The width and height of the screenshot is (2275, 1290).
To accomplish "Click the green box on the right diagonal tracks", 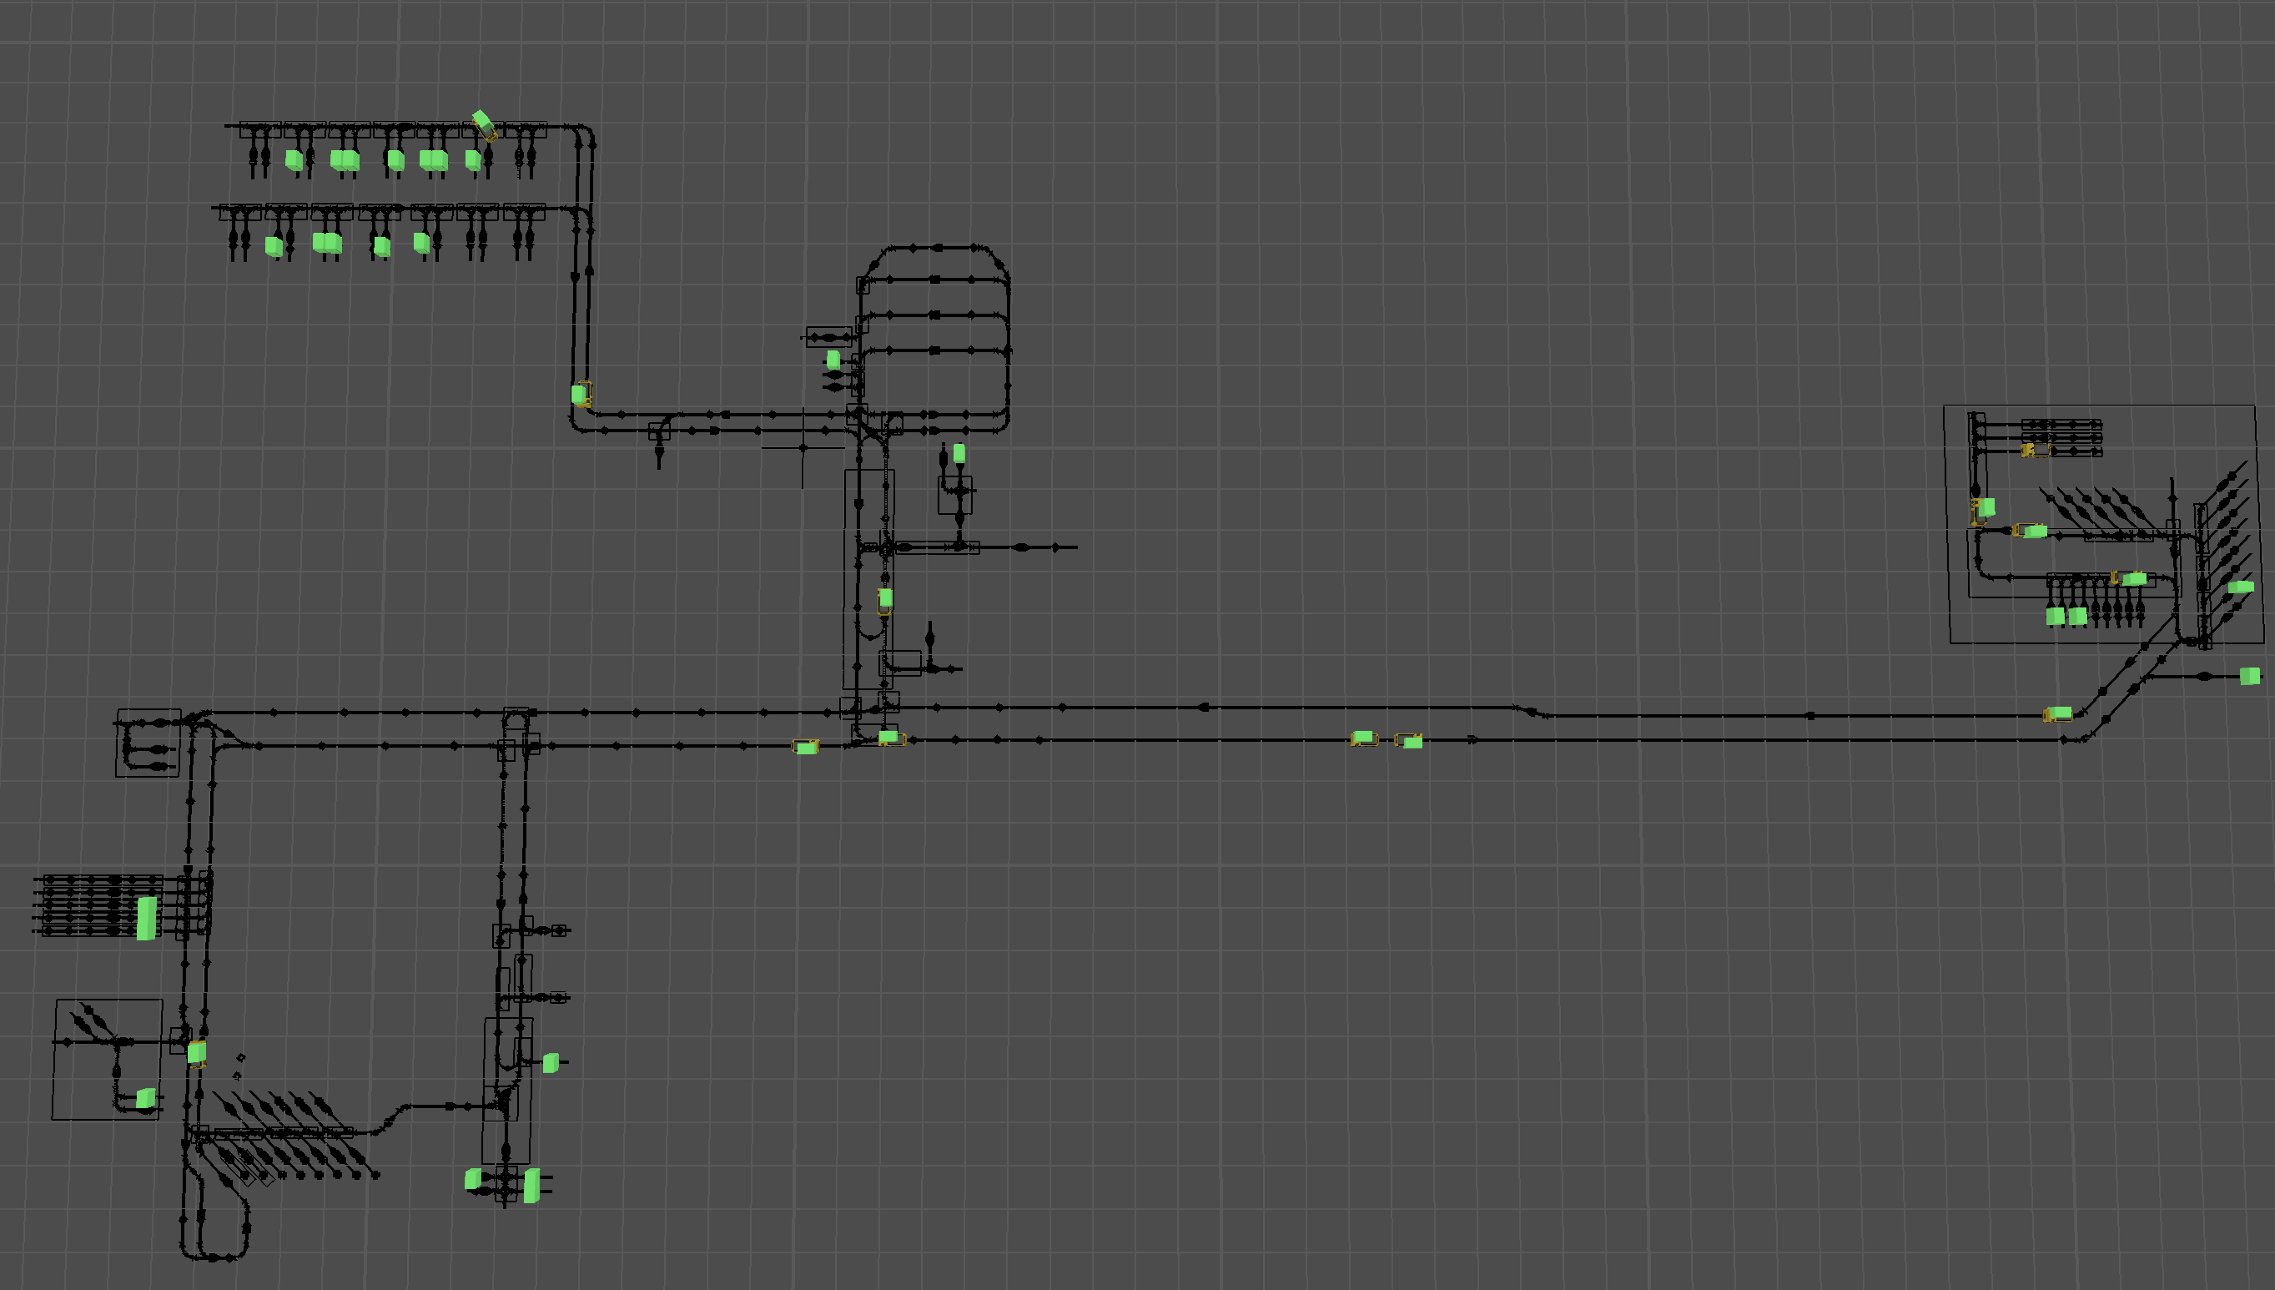I will click(x=2240, y=587).
